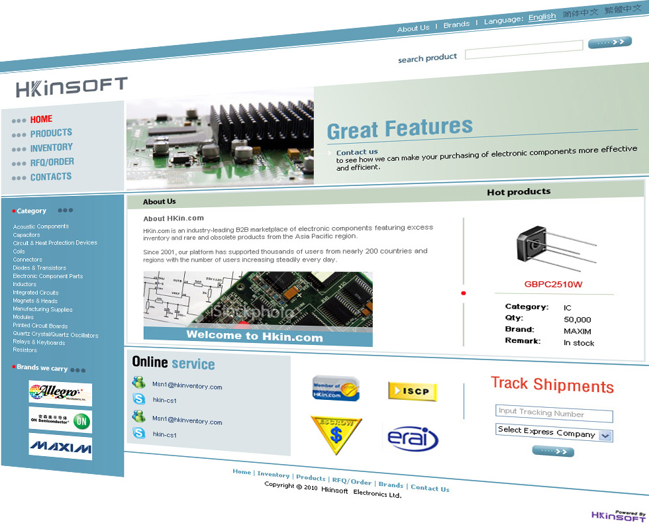Open the Select Express Company dropdown
The width and height of the screenshot is (649, 527).
pyautogui.click(x=554, y=433)
